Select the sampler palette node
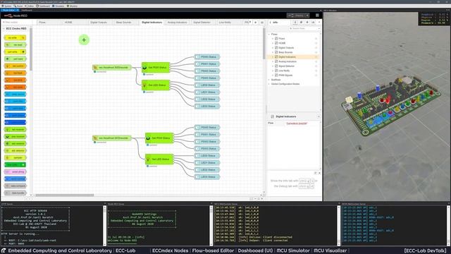 click(16, 158)
